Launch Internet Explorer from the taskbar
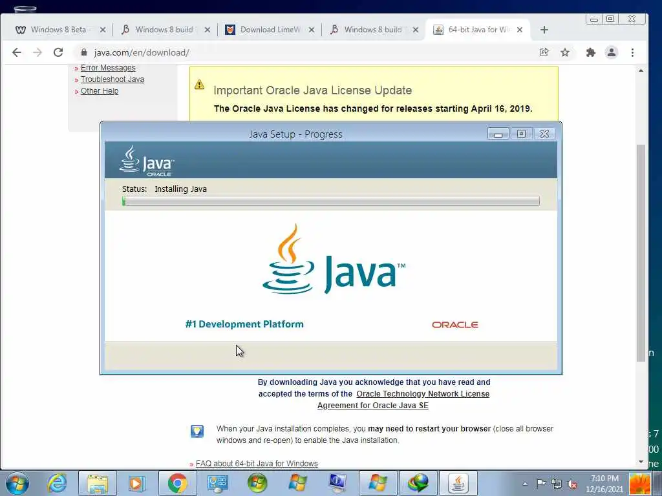The image size is (662, 496). pyautogui.click(x=57, y=483)
